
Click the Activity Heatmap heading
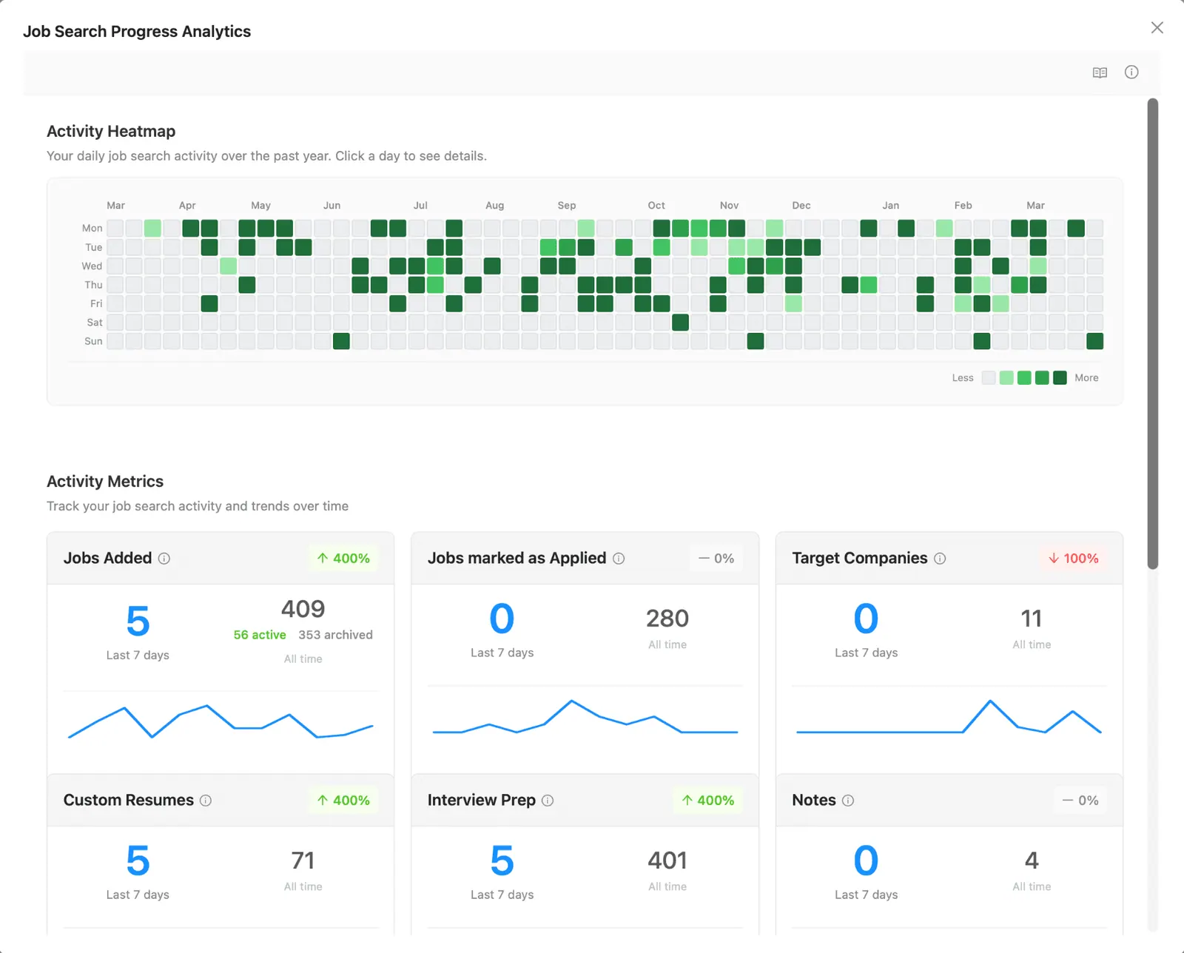[x=111, y=132]
